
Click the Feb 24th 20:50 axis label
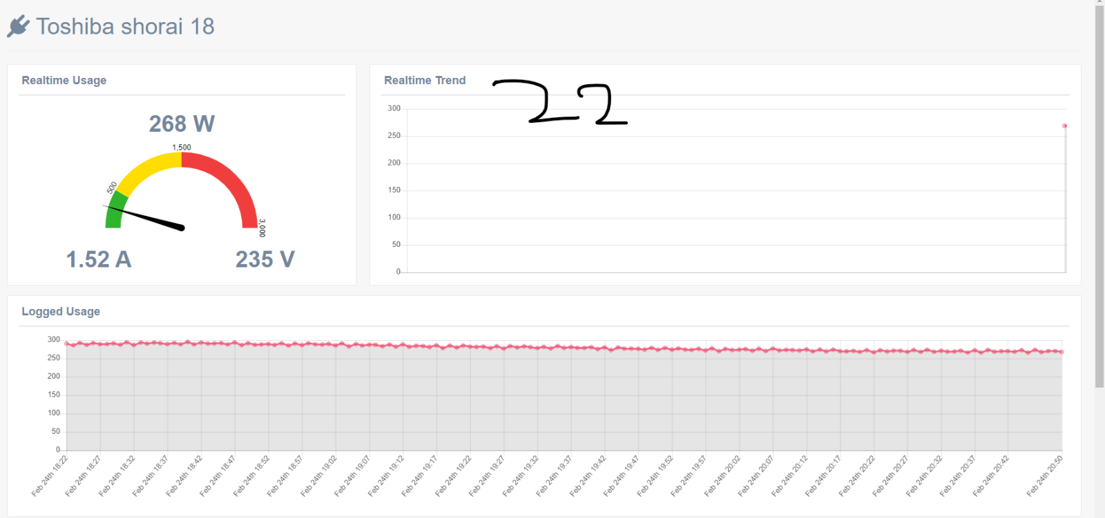pos(1045,476)
